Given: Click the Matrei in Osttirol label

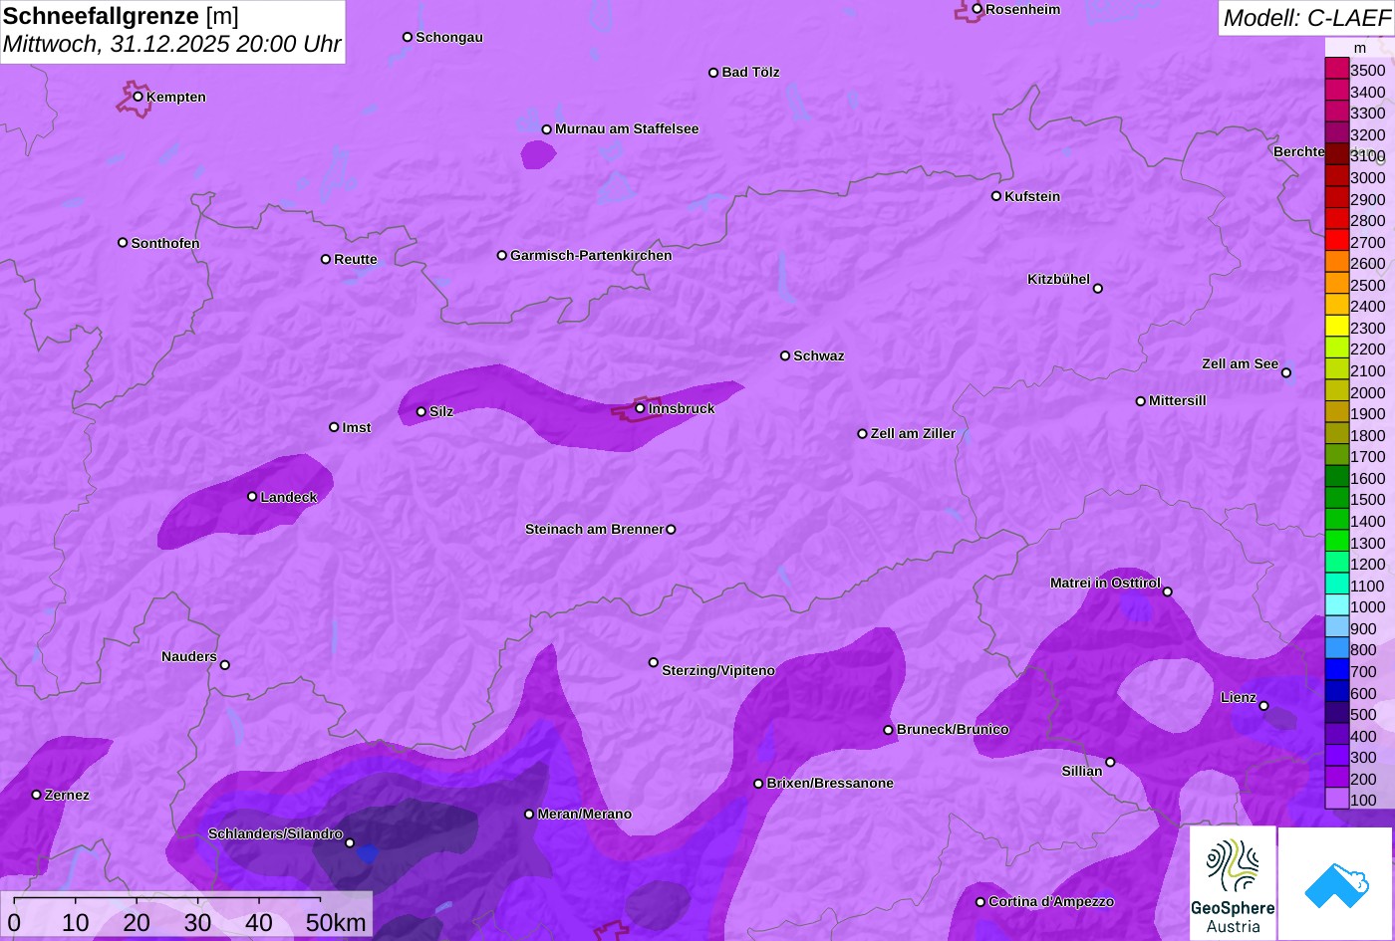Looking at the screenshot, I should (x=1105, y=584).
